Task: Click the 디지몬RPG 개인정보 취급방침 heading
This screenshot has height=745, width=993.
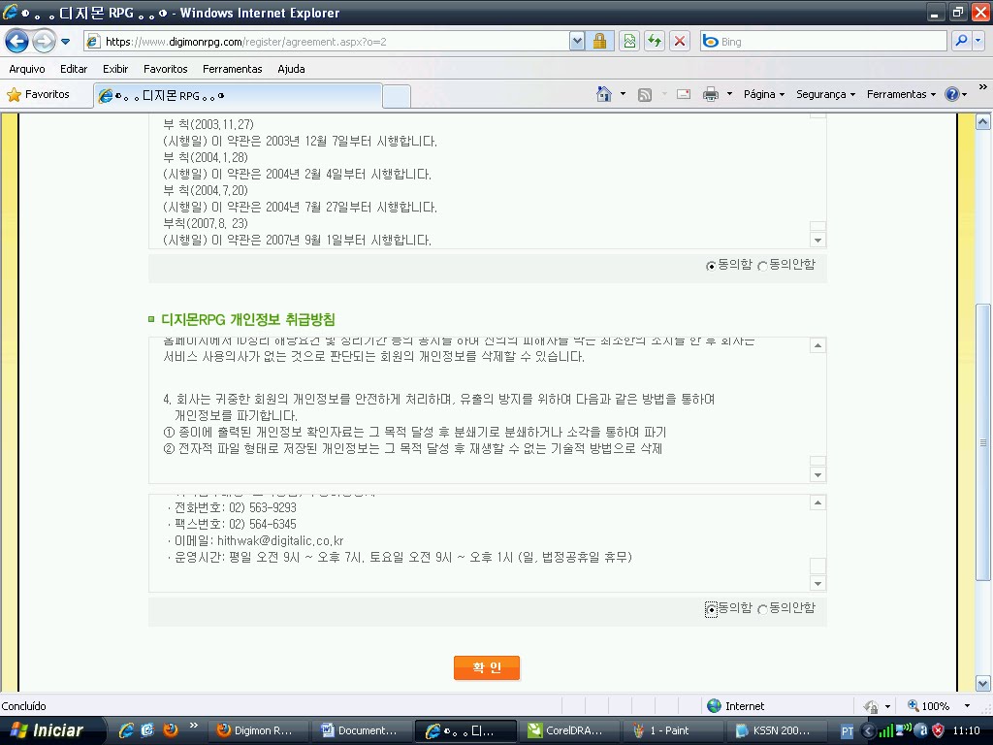Action: click(x=247, y=320)
